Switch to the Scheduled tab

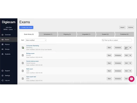(48, 34)
